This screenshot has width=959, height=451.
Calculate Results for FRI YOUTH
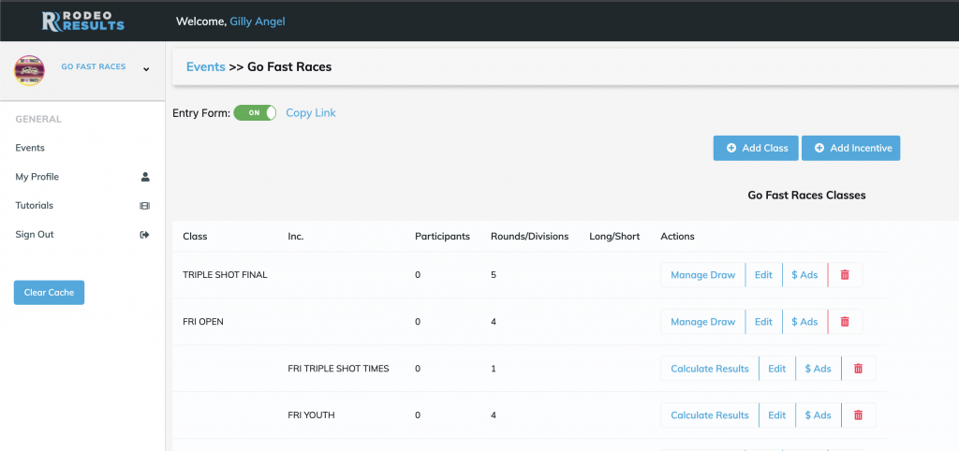[x=710, y=415]
